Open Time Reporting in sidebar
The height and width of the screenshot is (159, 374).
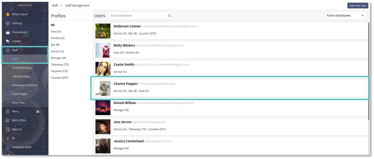(21, 68)
